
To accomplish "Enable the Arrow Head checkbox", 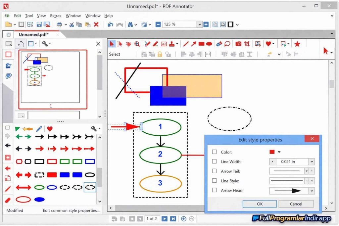I will pos(214,190).
